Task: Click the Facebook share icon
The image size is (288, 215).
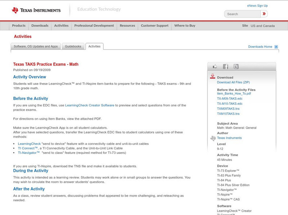Action: coord(225,67)
